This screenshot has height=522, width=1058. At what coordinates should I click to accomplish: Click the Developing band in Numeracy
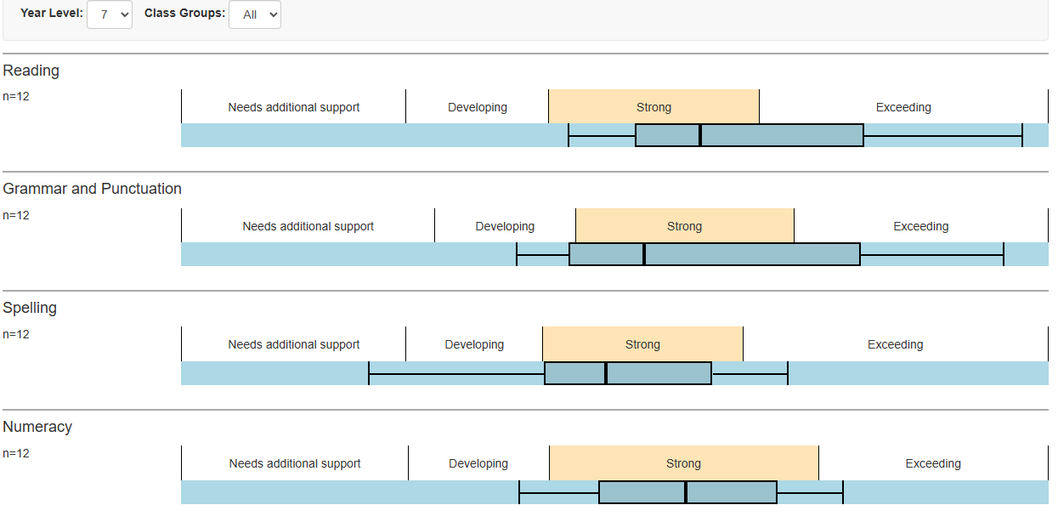(479, 463)
